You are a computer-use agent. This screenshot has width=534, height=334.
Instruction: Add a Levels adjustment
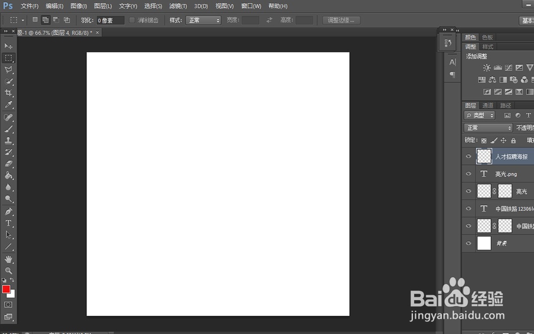[498, 67]
